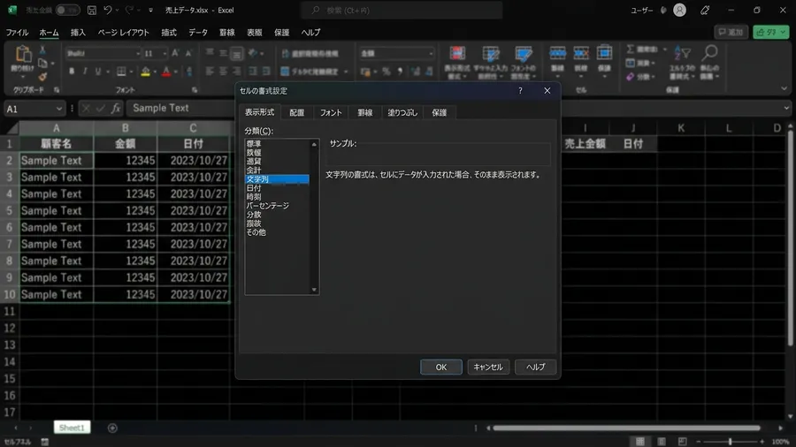Screen dimensions: 796x447
Task: Switch to the フォント tab in the dialog
Action: tap(331, 112)
